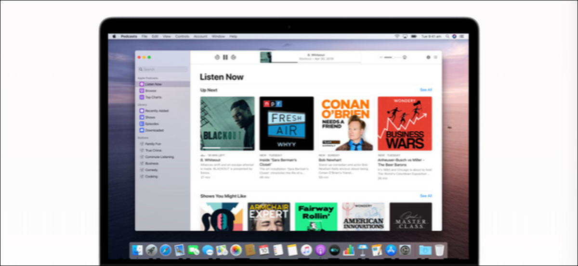The image size is (578, 266).
Task: Open Safari from the Dock
Action: pyautogui.click(x=165, y=250)
